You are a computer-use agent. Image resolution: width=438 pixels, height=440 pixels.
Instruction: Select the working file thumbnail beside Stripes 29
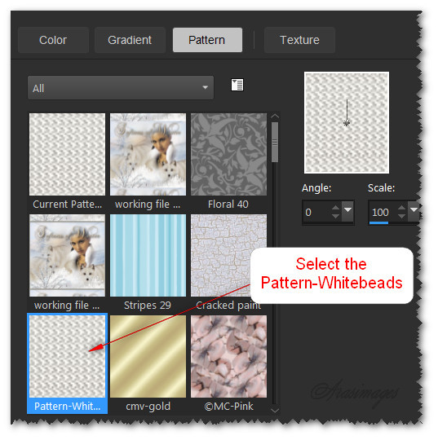tap(67, 255)
